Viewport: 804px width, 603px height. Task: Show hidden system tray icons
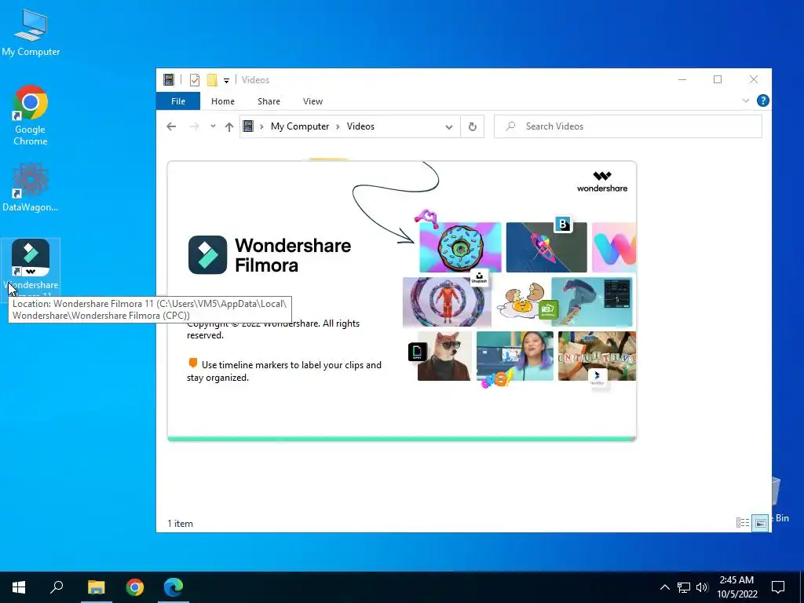point(664,587)
